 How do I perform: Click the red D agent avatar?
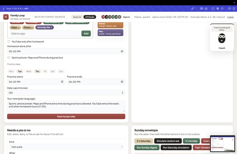tap(103, 17)
